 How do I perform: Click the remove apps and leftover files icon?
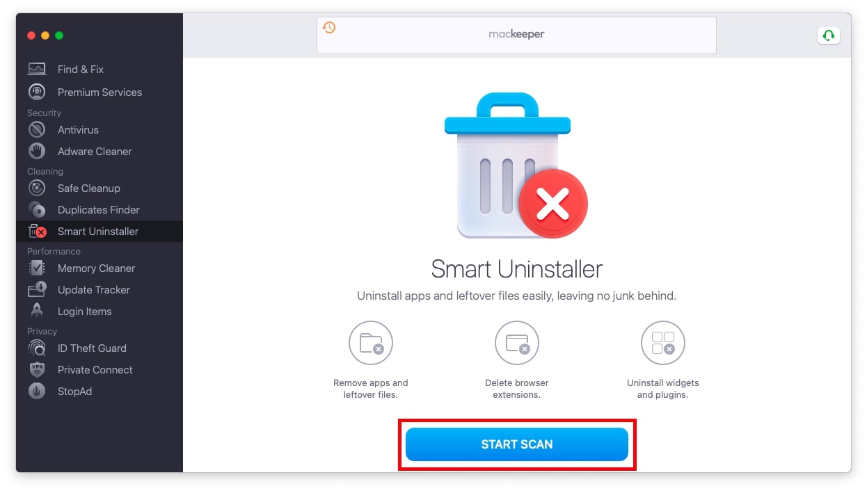tap(370, 343)
